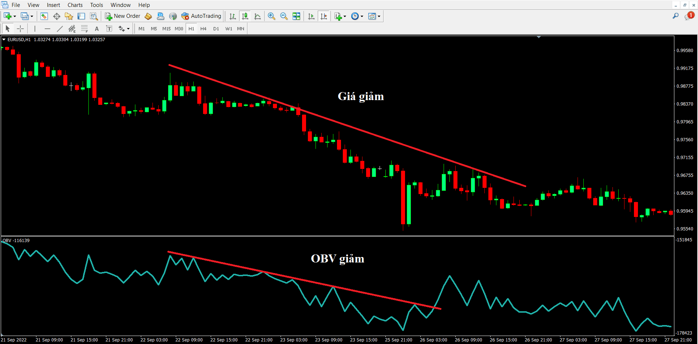Screen dimensions: 698x344
Task: Open the Strategy Tester magnifier icon
Action: (94, 16)
